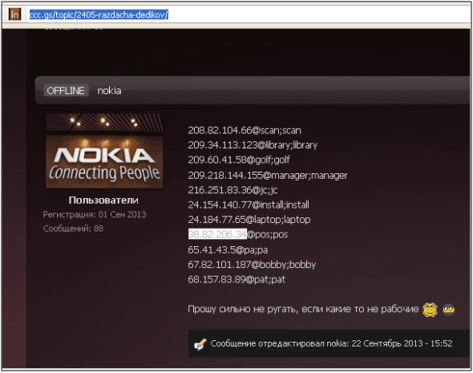Screen dimensions: 473x373
Task: Click the edit pencil icon in footer
Action: click(200, 344)
